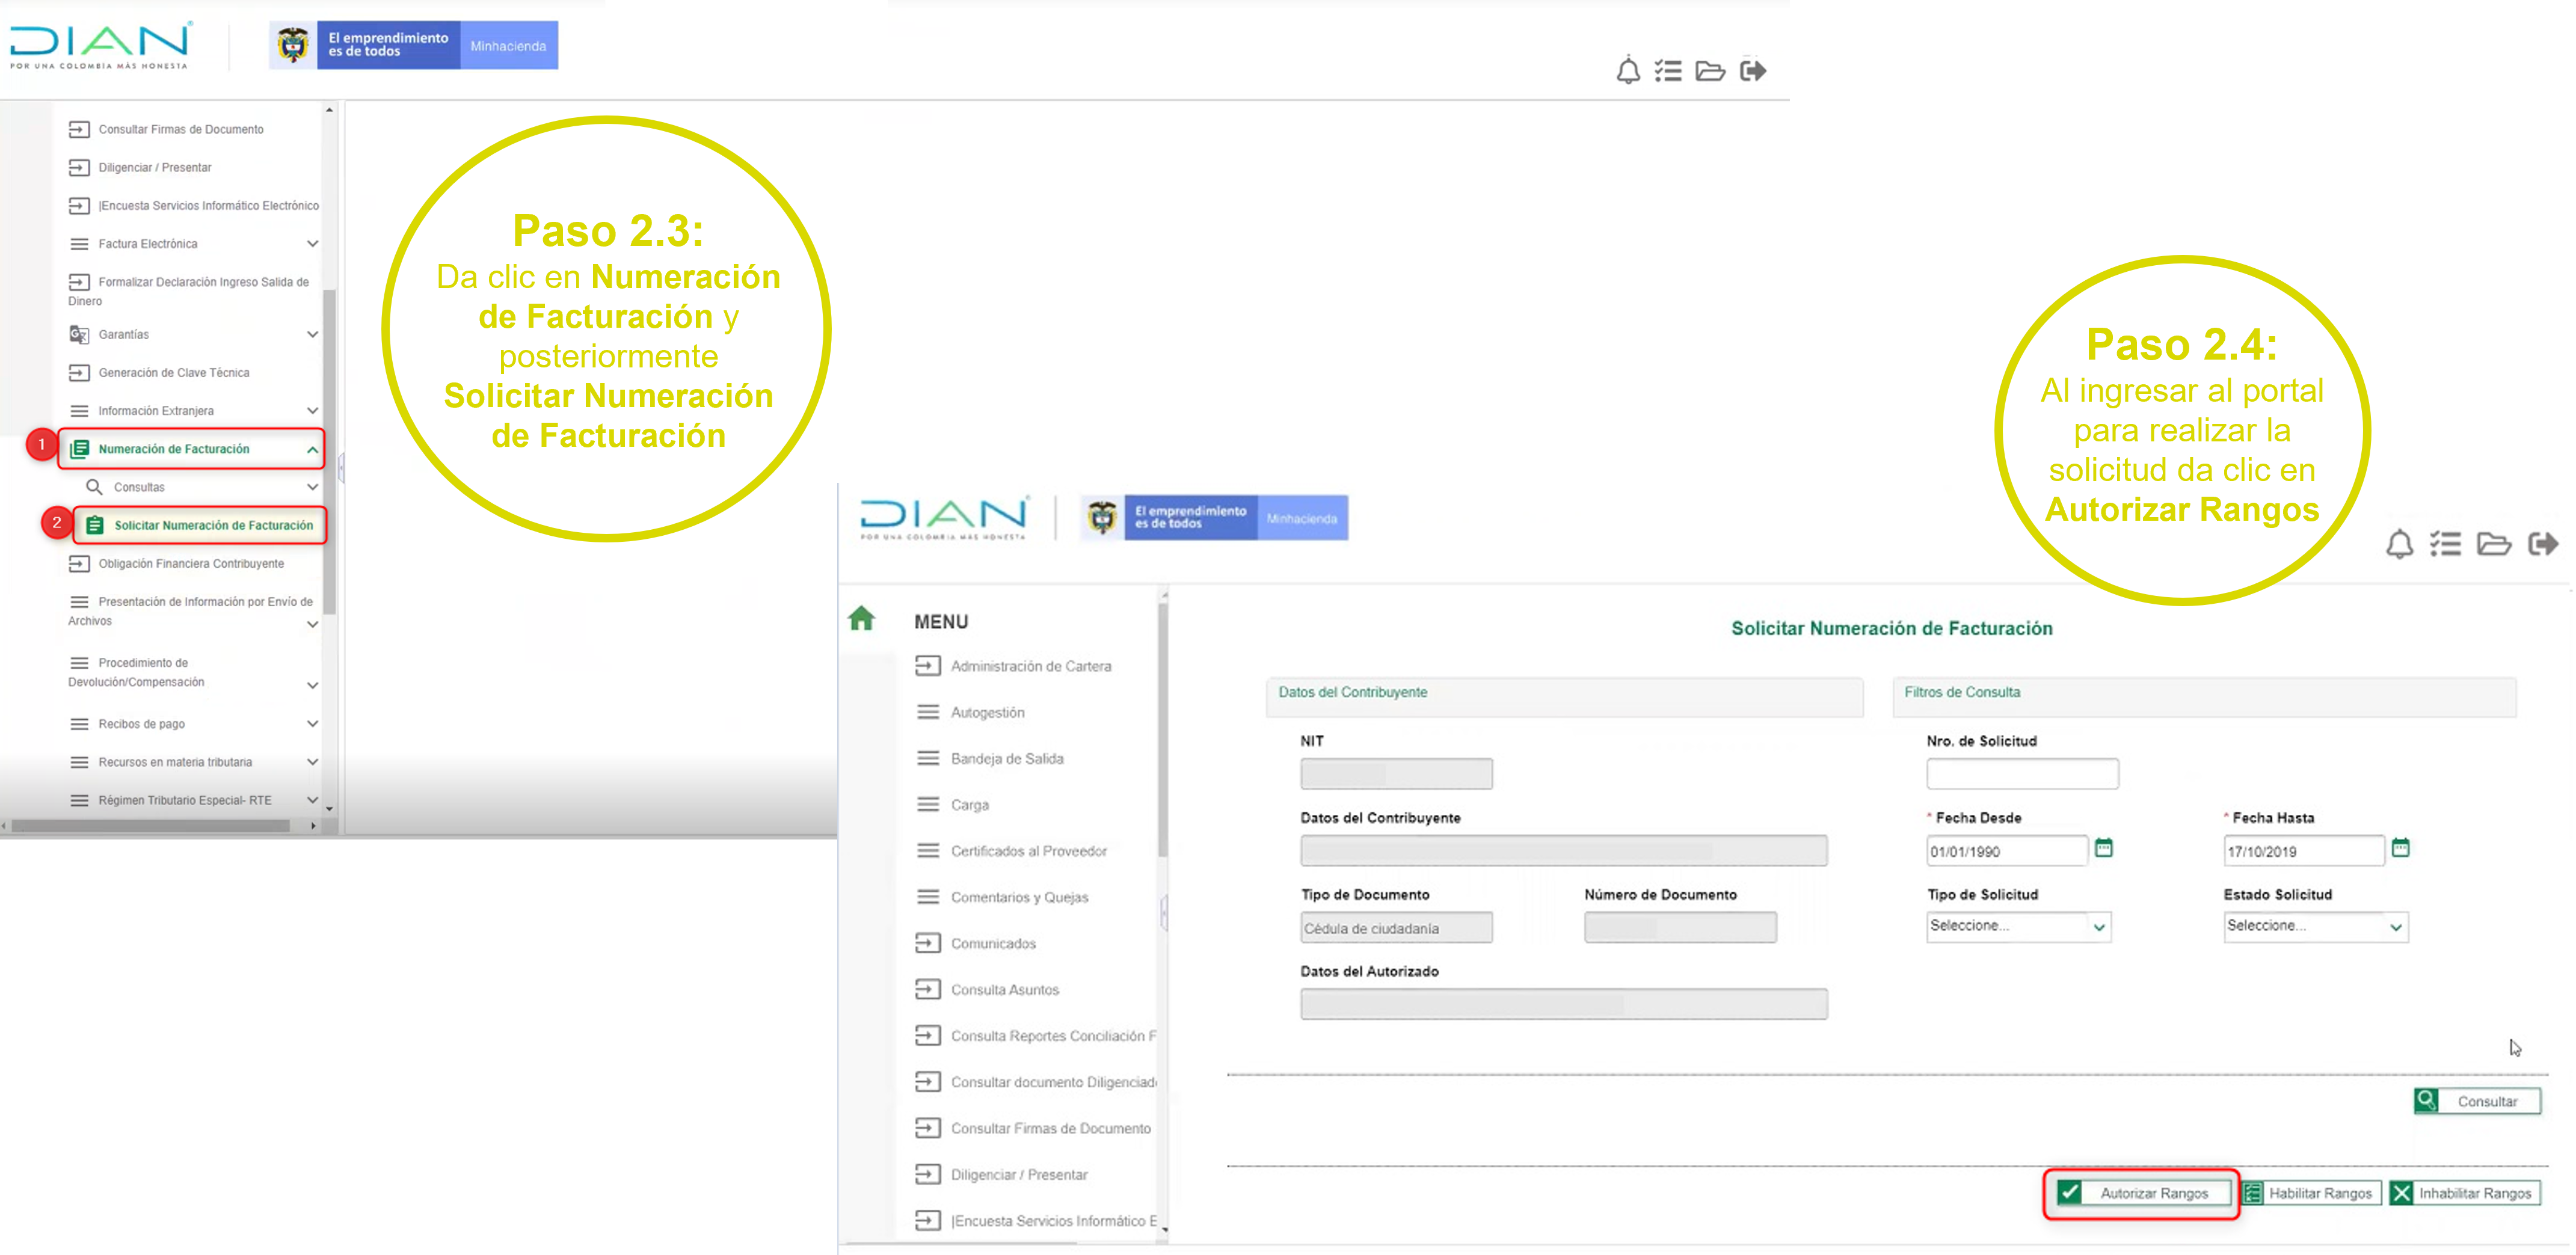Click Nro. de Solicitud input field
This screenshot has height=1255, width=2576.
pyautogui.click(x=2022, y=773)
